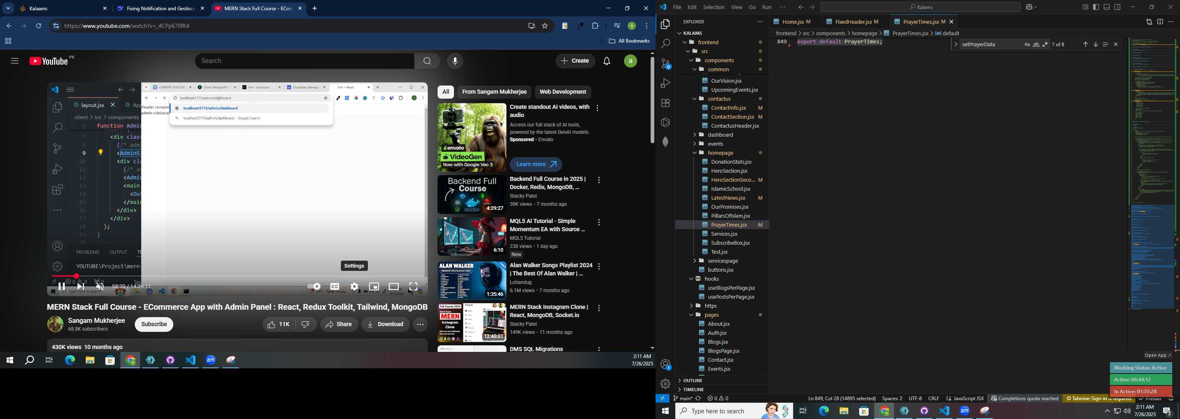The height and width of the screenshot is (419, 1180).
Task: Click the YouTube Share button
Action: click(x=339, y=325)
